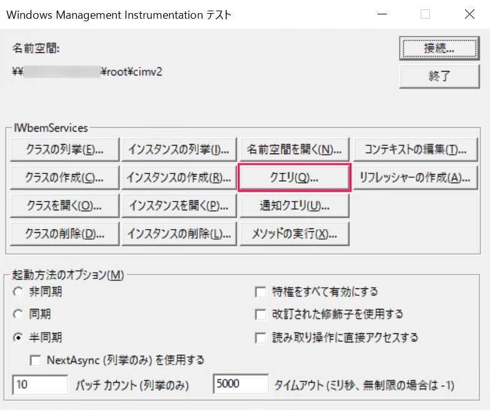Toggle NextAsync (列挙のみ) を使用する checkbox

(35, 360)
